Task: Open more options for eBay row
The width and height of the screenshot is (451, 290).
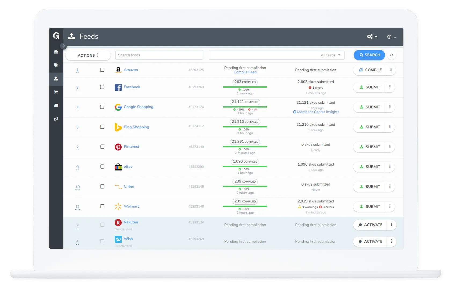Action: pyautogui.click(x=390, y=166)
